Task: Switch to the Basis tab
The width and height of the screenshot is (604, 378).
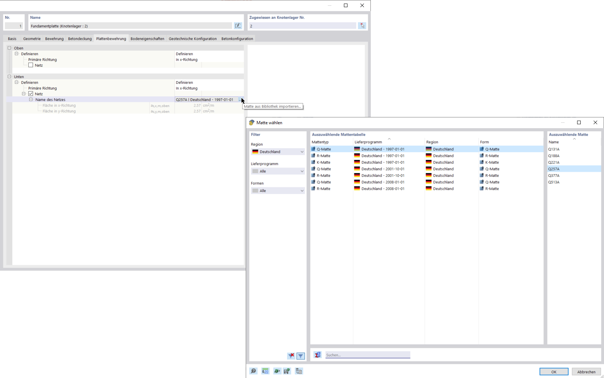Action: coord(12,39)
